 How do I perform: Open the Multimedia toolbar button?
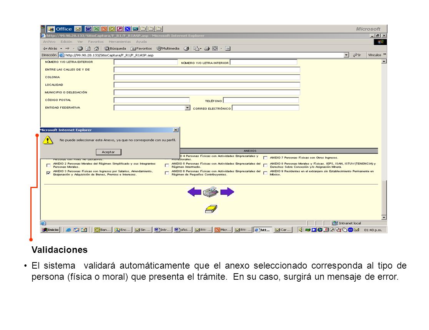pos(168,49)
